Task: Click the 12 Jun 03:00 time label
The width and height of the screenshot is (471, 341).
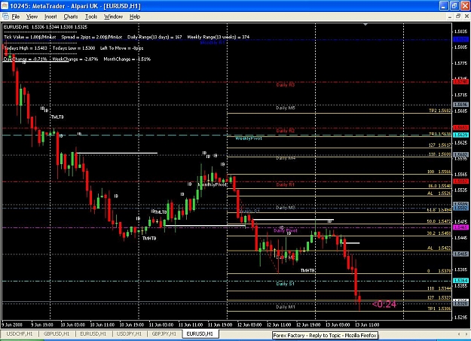Action: point(249,324)
